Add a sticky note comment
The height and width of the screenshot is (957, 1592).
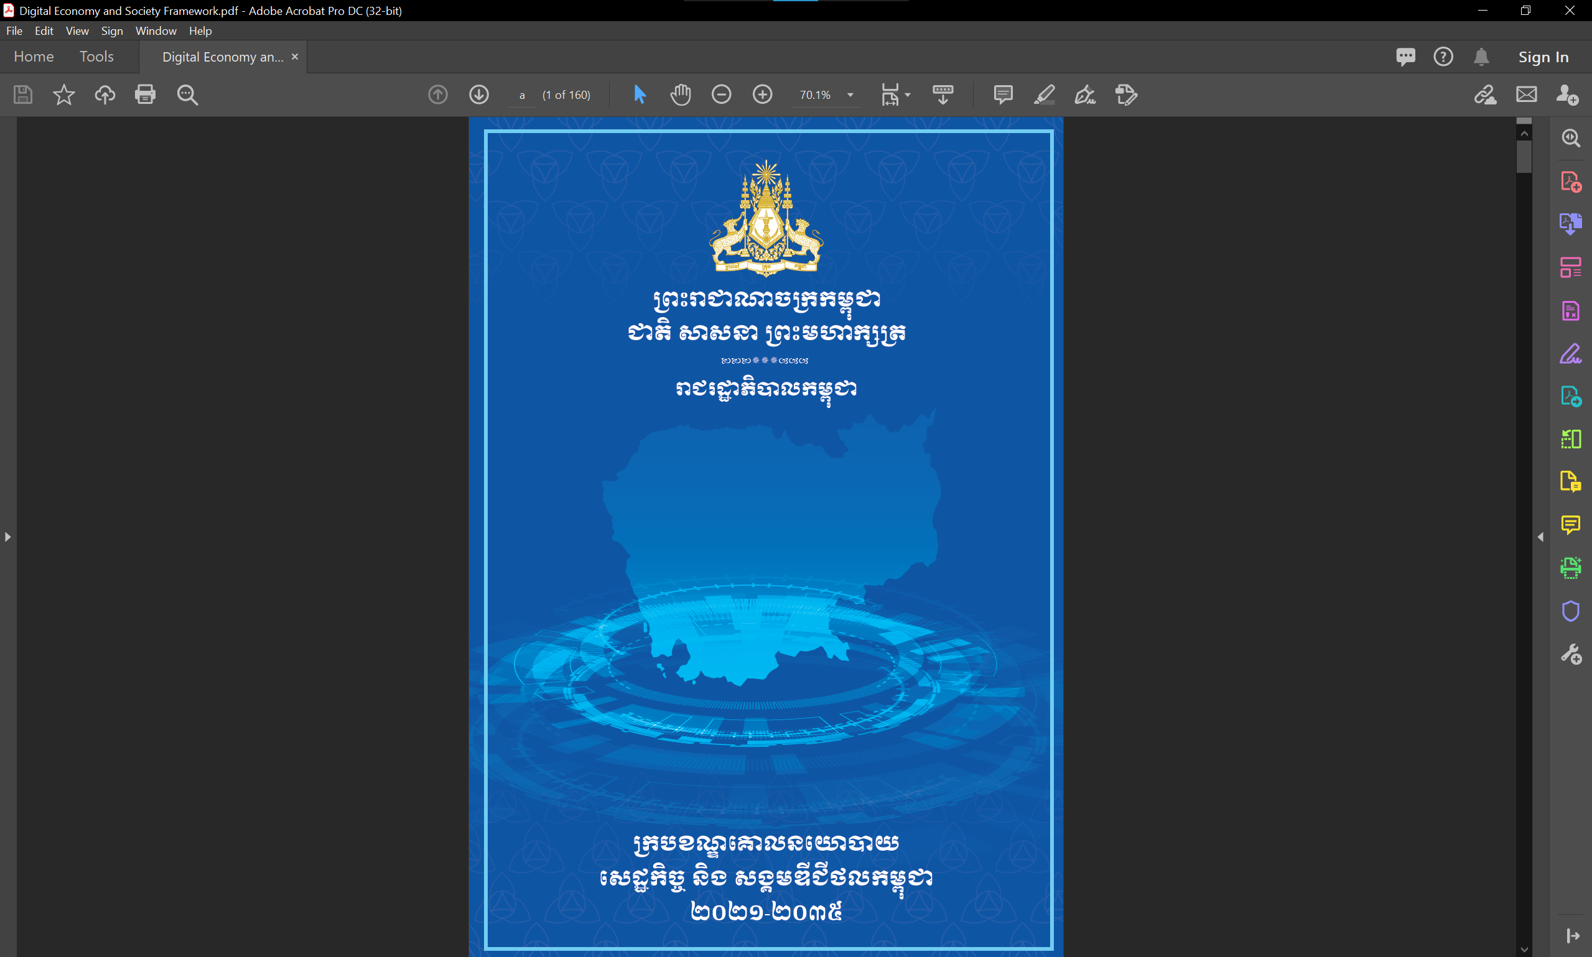tap(1002, 95)
